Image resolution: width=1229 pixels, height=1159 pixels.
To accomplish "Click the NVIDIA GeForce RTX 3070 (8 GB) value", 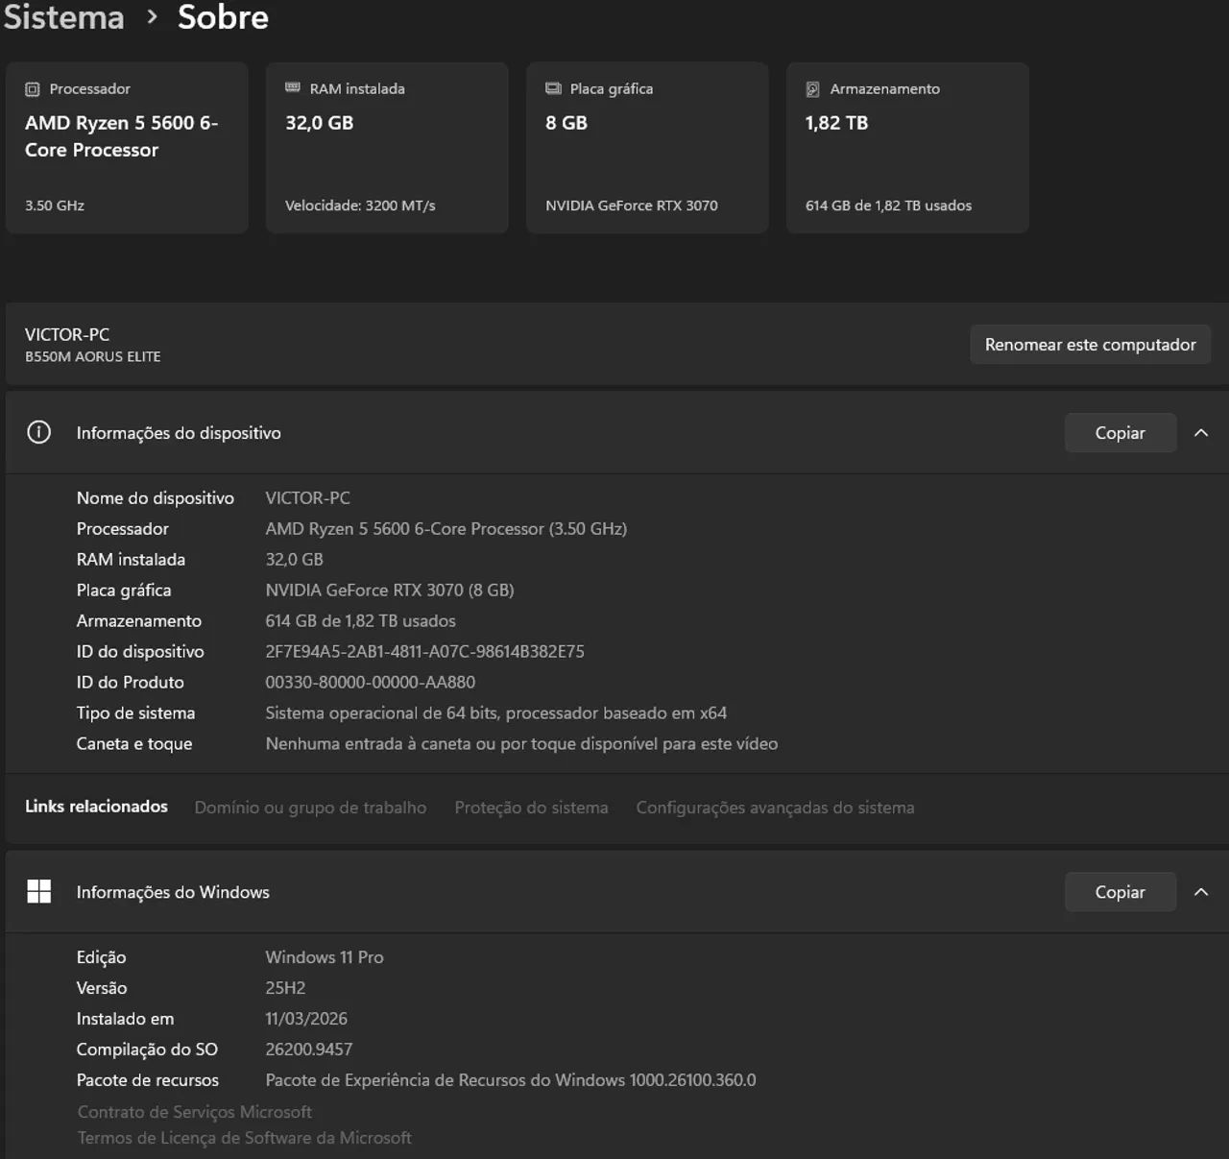I will pos(390,591).
